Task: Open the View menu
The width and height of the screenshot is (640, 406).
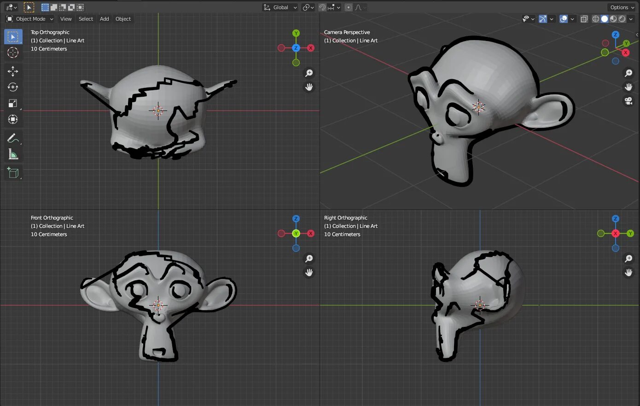Action: 66,19
